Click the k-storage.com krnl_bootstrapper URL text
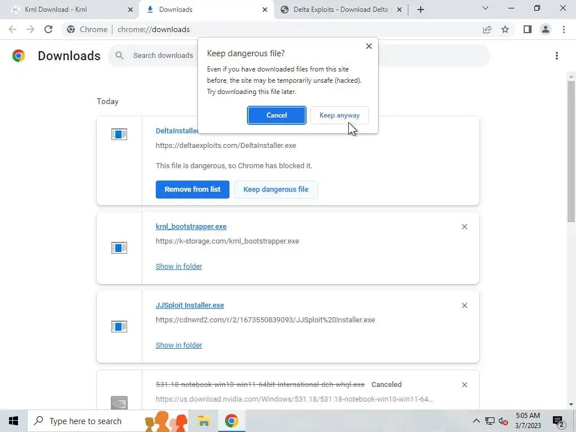576x432 pixels. pos(227,241)
